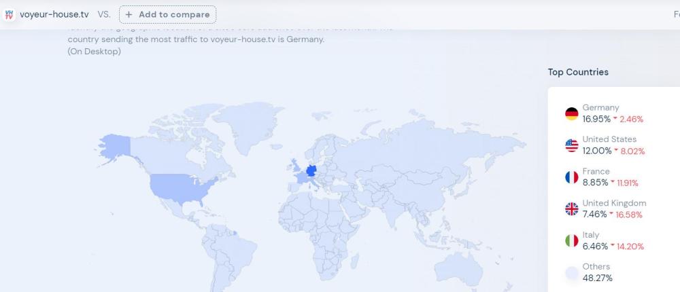680x292 pixels.
Task: Click the Others legend color circle
Action: pyautogui.click(x=571, y=272)
